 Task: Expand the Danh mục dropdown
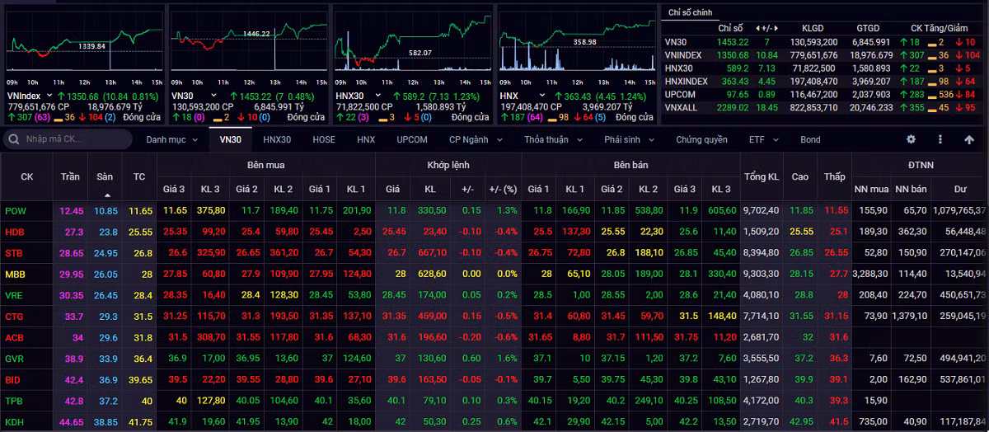pyautogui.click(x=171, y=139)
